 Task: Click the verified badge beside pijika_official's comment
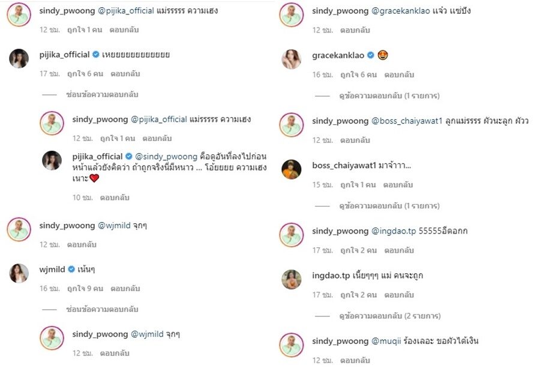pyautogui.click(x=96, y=55)
